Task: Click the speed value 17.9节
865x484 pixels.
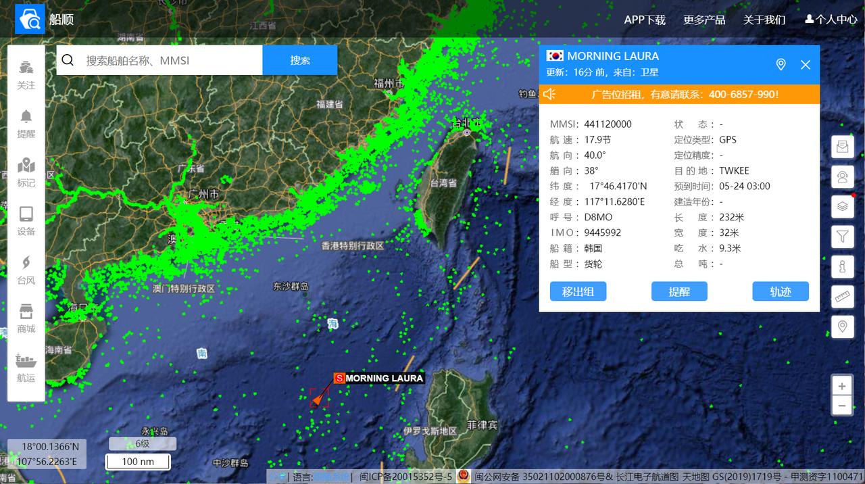Action: (x=597, y=139)
